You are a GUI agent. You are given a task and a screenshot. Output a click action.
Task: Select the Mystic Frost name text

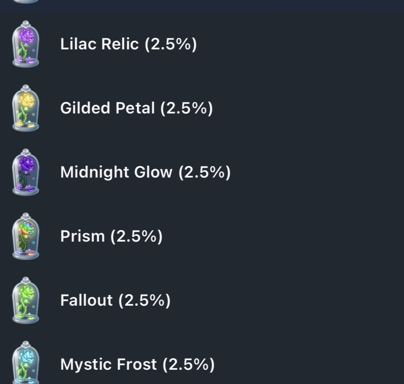tap(108, 365)
